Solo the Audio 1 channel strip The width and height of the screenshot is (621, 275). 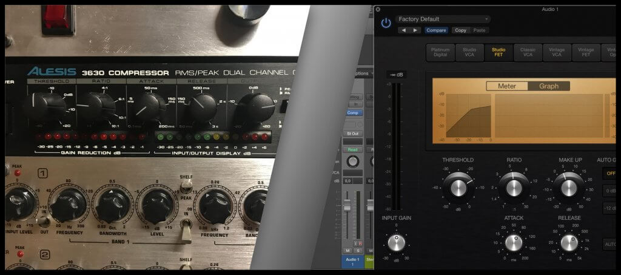pyautogui.click(x=358, y=251)
